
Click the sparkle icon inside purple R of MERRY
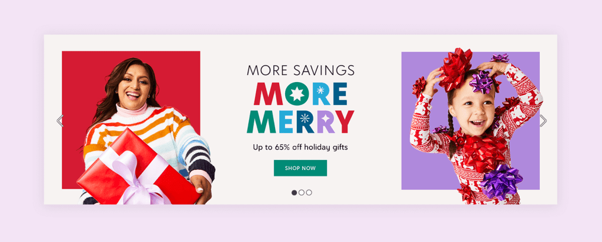coord(326,118)
